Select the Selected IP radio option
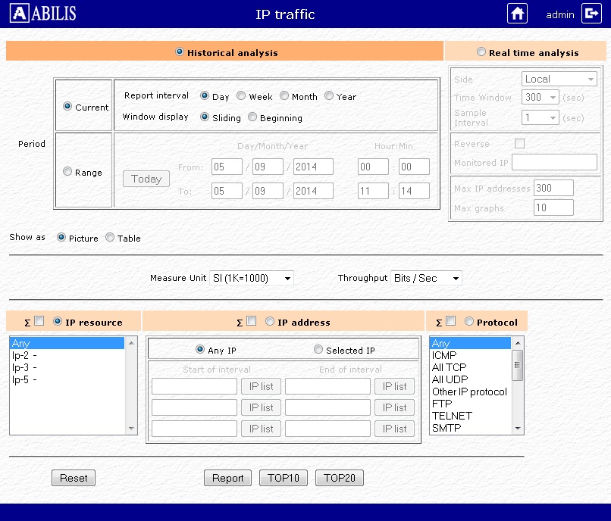The height and width of the screenshot is (521, 611). pyautogui.click(x=318, y=350)
